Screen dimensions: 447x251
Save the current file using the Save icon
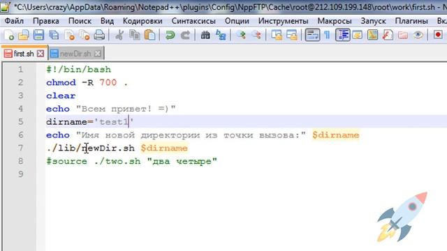coord(39,36)
